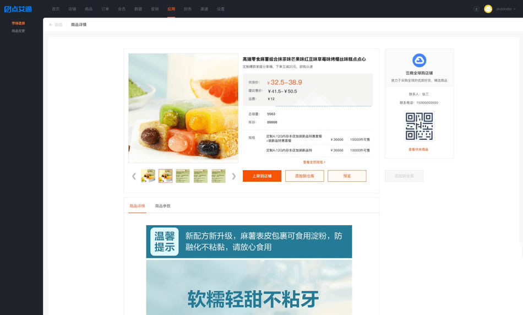
Task: Click the store QR code
Action: click(420, 126)
